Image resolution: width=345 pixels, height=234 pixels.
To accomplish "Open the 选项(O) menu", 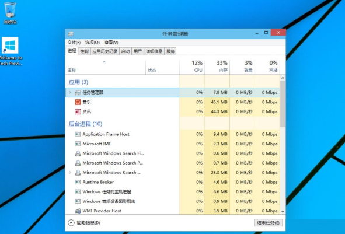I will pyautogui.click(x=92, y=43).
